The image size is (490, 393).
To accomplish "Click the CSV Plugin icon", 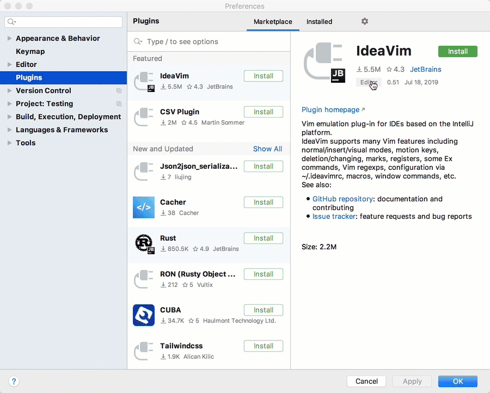I will coord(144,117).
